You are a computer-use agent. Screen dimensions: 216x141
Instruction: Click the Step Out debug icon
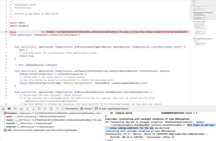coord(33,109)
